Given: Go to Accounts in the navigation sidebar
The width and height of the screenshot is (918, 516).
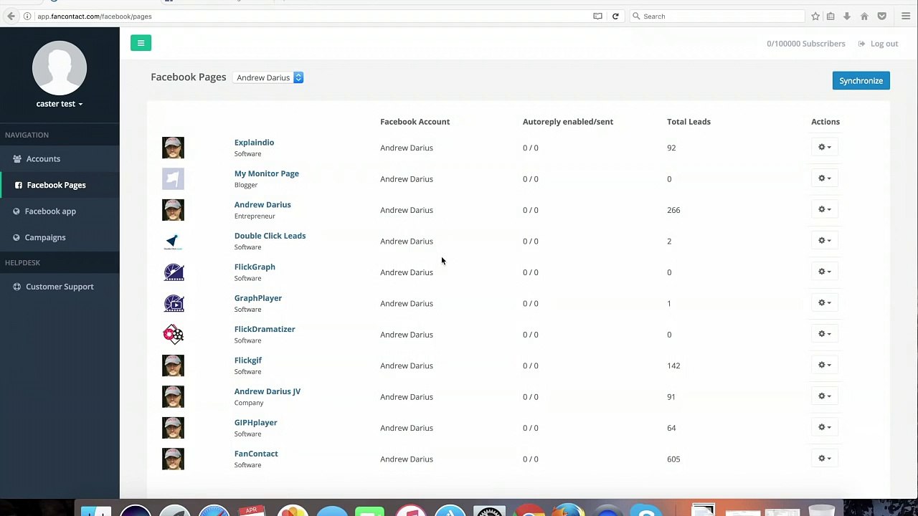Looking at the screenshot, I should 60,158.
